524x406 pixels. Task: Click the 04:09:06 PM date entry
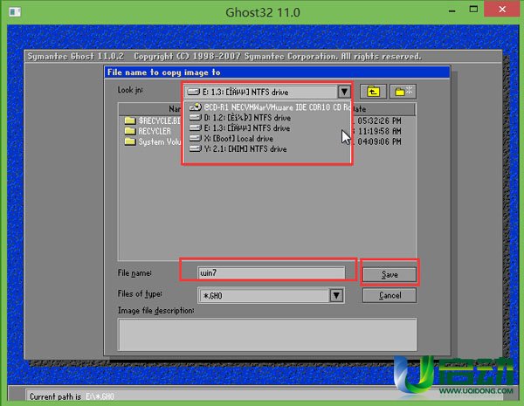tap(379, 141)
